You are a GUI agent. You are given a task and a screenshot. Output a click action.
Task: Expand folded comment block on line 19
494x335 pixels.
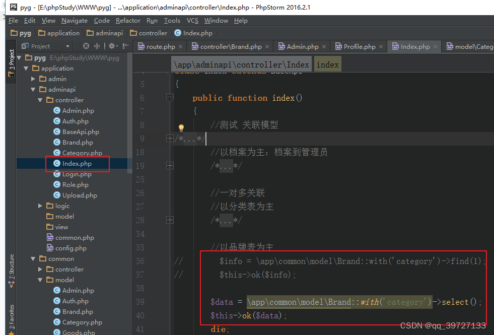pos(170,165)
